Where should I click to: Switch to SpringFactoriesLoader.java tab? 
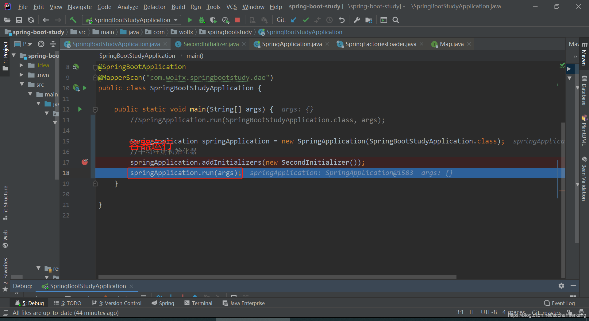tap(380, 44)
